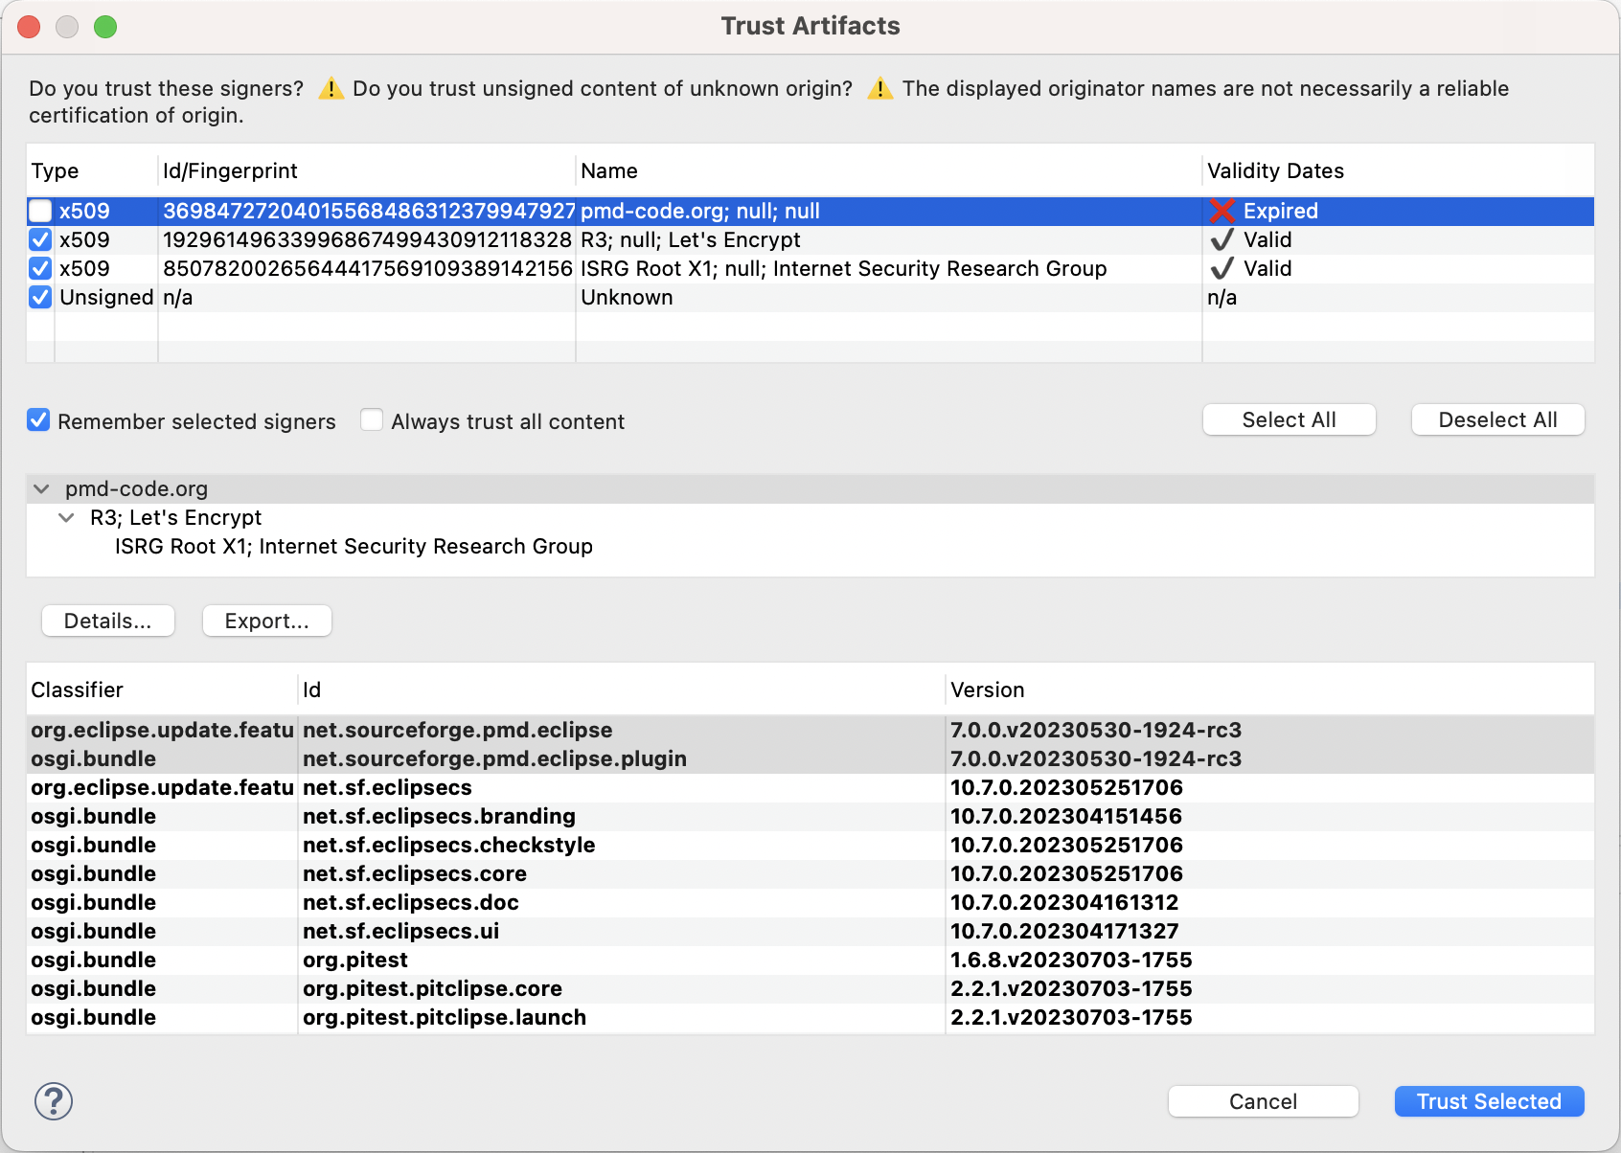This screenshot has width=1621, height=1153.
Task: Sort by Validity Dates column header
Action: (x=1275, y=171)
